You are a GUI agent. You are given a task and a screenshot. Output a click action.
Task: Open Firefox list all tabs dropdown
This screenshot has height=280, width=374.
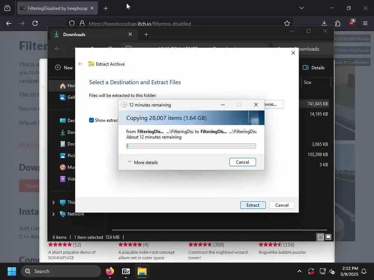pos(301,8)
